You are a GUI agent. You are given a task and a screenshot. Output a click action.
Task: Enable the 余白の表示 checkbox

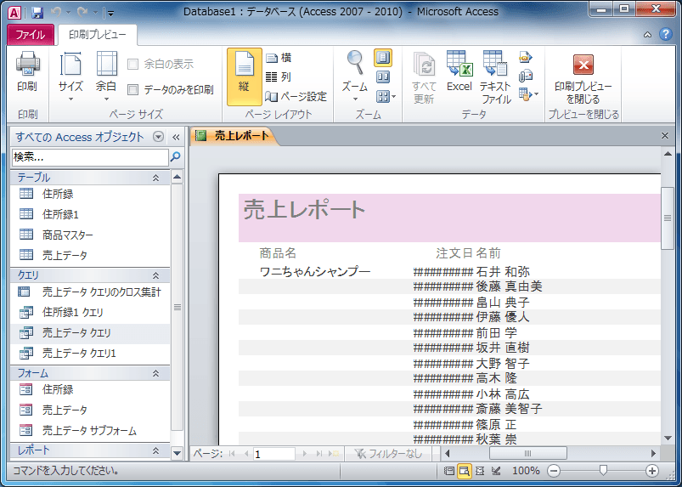132,65
